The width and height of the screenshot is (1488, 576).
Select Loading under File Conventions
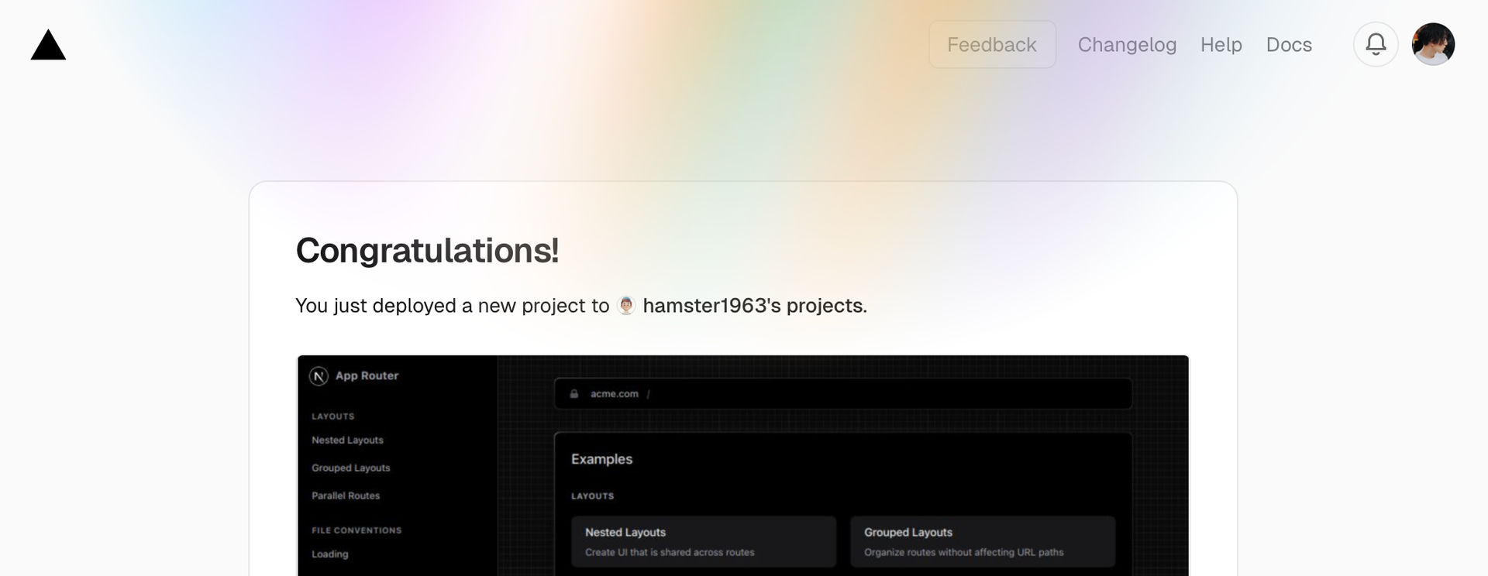pyautogui.click(x=329, y=554)
